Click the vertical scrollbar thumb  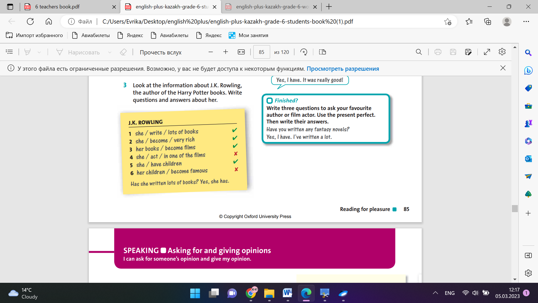[x=515, y=208]
